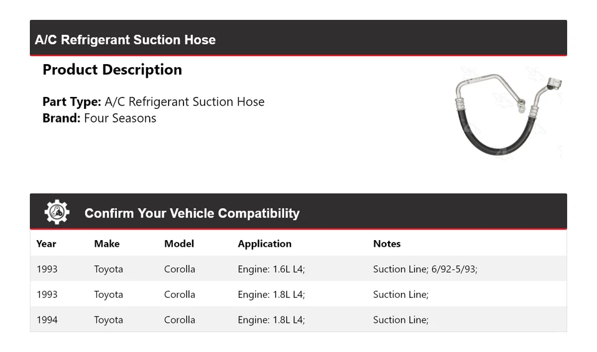The image size is (597, 352).
Task: Click the 1994 year cell
Action: (47, 320)
